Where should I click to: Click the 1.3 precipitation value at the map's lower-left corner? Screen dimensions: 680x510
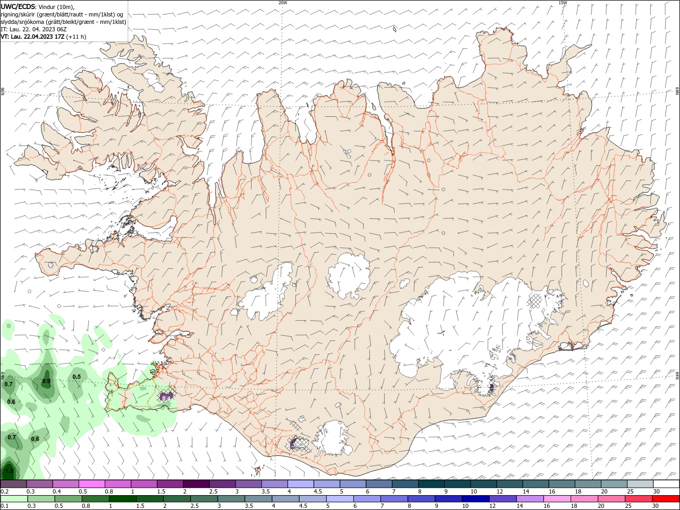(x=9, y=471)
